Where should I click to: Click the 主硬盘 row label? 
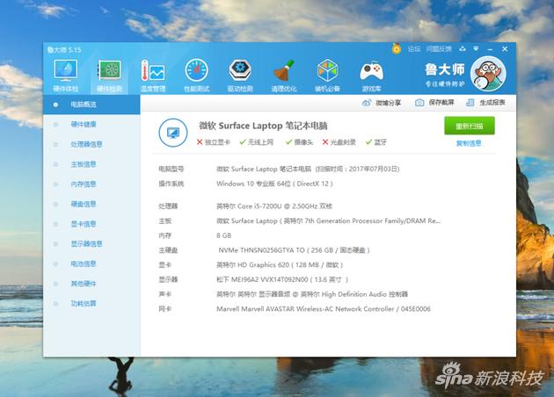tap(168, 250)
